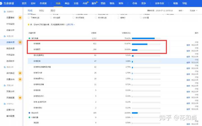Viewport: 202px width, 126px height.
Task: Click the 淘内免费 percentage bar
Action: click(x=143, y=38)
